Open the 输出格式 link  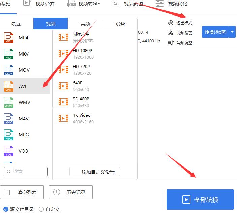pos(184,23)
